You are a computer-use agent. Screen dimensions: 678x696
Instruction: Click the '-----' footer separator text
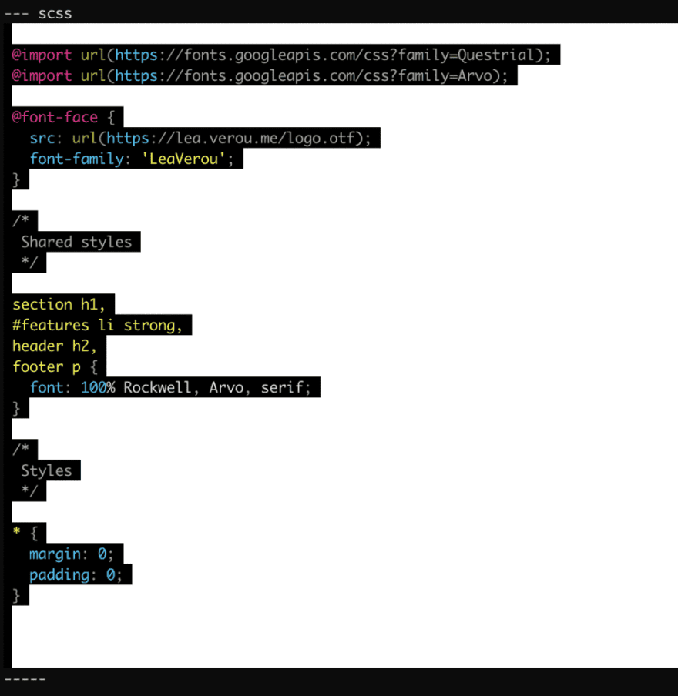[25, 679]
